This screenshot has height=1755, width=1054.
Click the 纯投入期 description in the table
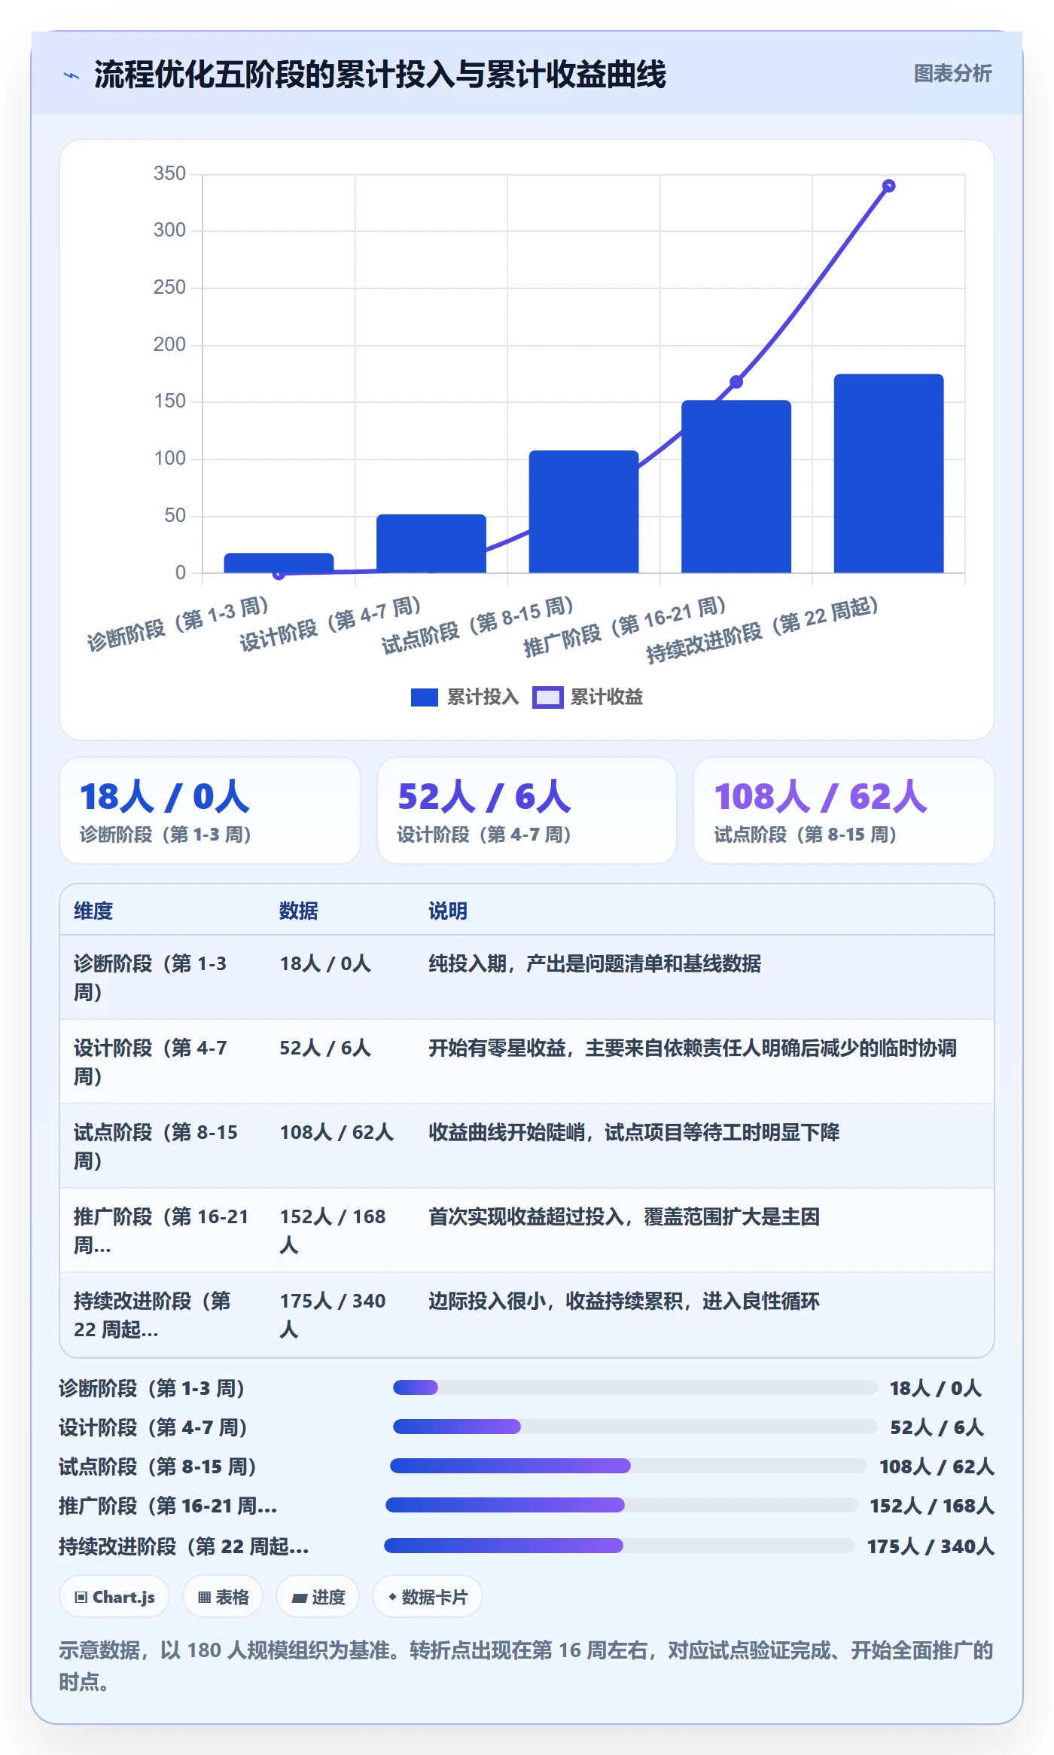pyautogui.click(x=595, y=963)
